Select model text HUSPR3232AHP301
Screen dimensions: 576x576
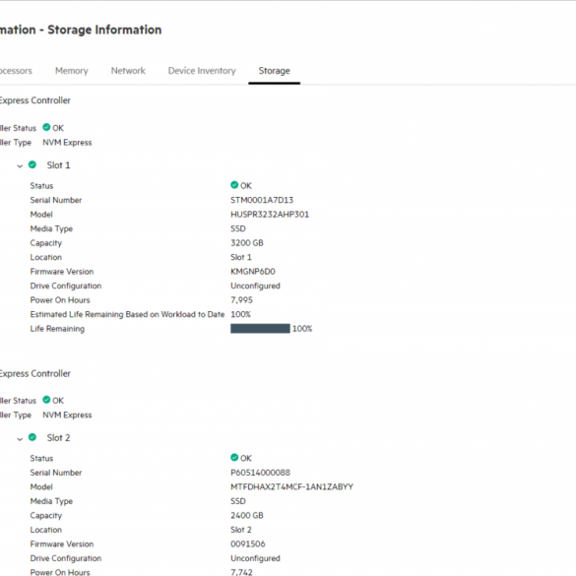[270, 215]
